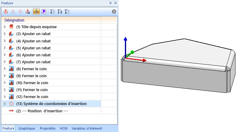Expand (1) Tôle depuis esquisse
This screenshot has height=132, width=237.
pyautogui.click(x=5, y=27)
